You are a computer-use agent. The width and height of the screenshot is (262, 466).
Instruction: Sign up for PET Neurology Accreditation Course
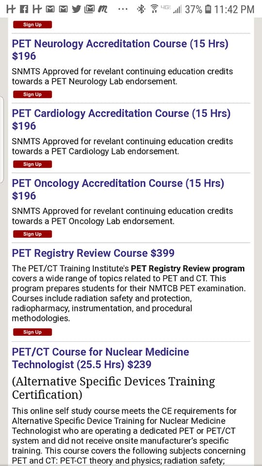click(33, 95)
